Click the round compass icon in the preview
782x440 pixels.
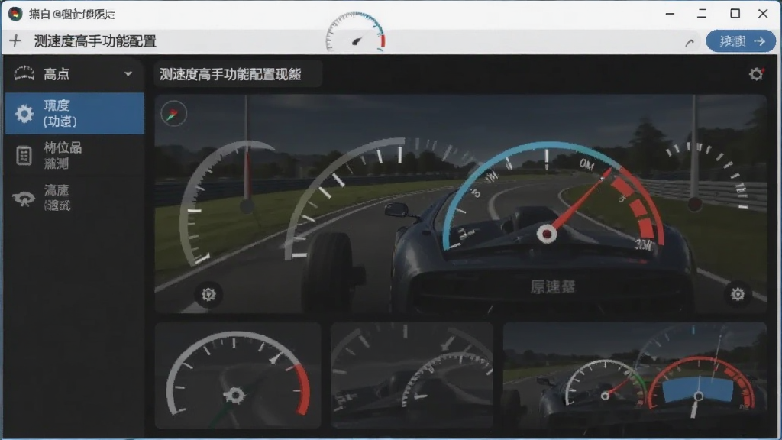click(x=173, y=114)
